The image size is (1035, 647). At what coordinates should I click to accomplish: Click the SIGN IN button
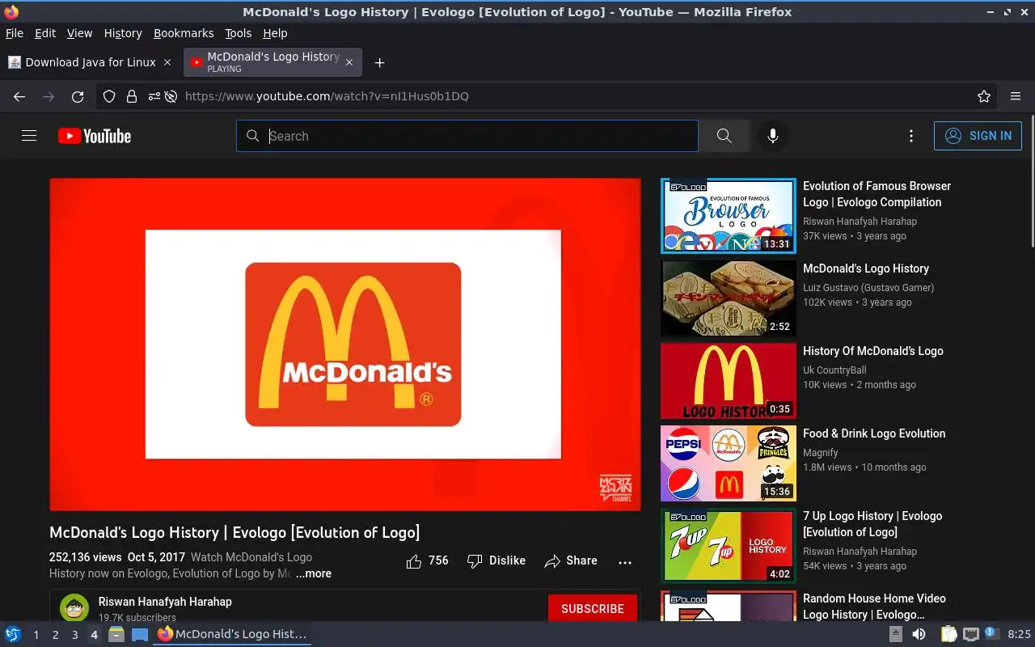pyautogui.click(x=978, y=136)
